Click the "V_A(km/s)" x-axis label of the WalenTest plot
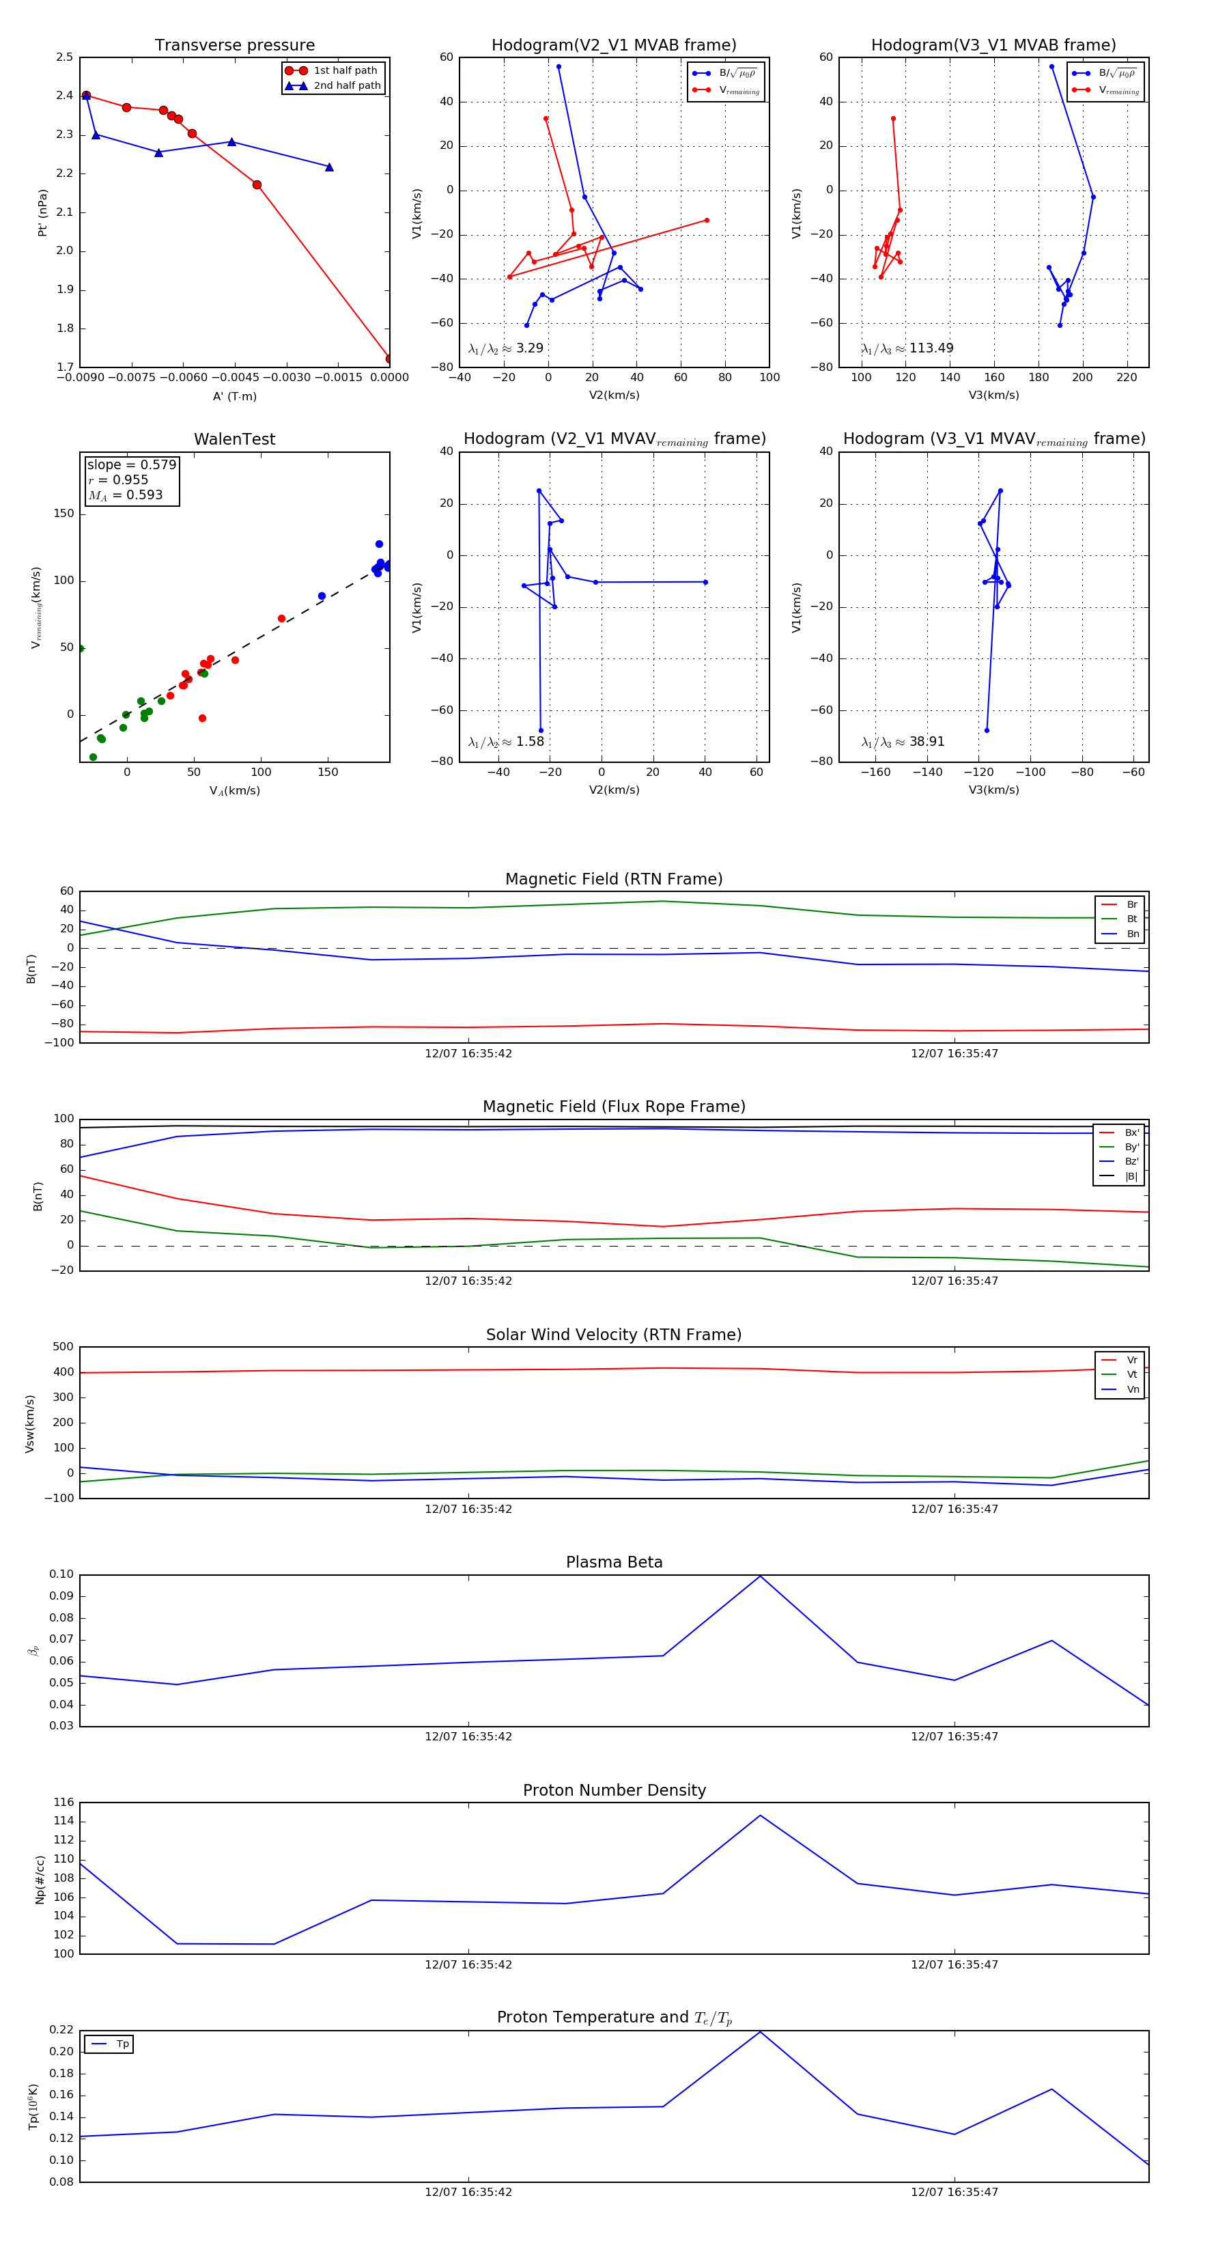The width and height of the screenshot is (1229, 2254). (234, 791)
